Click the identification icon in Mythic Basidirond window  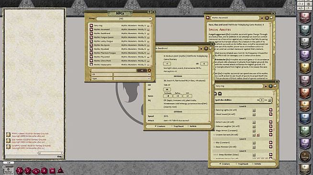coord(206,48)
